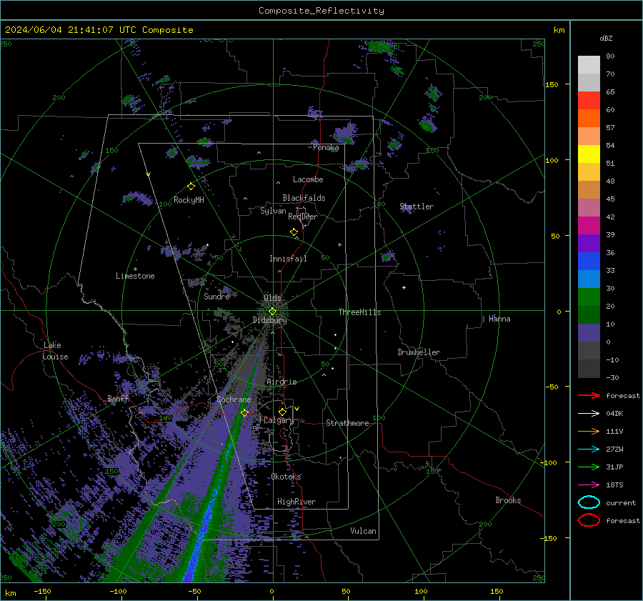Click the Okotoks label
This screenshot has height=601, width=643.
tap(286, 477)
